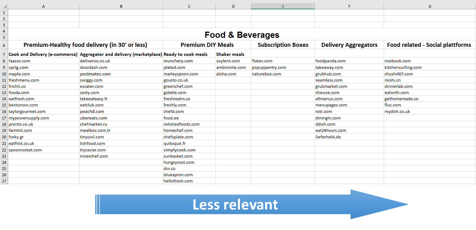The image size is (476, 230).
Task: Select row header 7
Action: (4, 54)
